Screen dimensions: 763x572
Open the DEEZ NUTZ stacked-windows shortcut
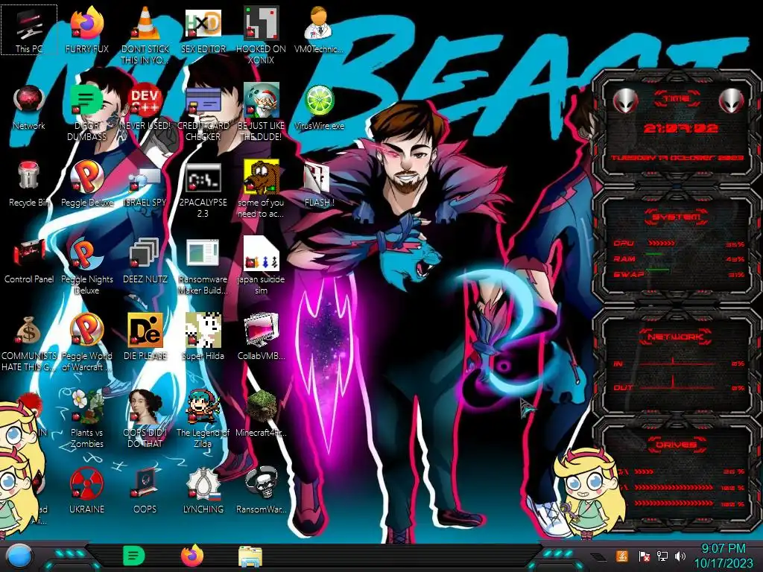pos(145,261)
